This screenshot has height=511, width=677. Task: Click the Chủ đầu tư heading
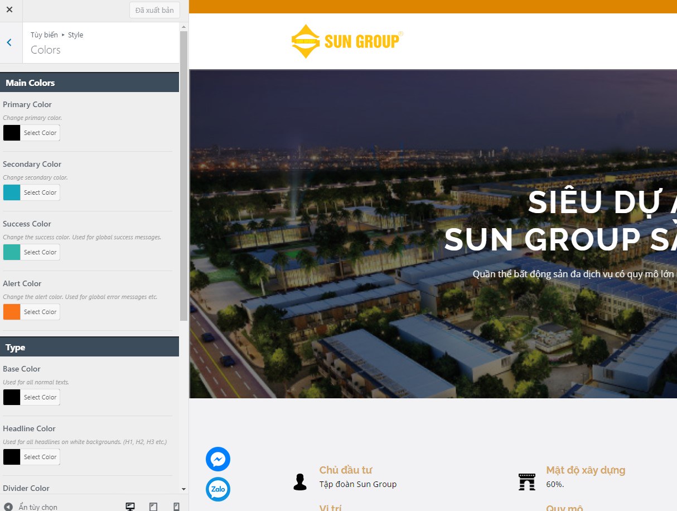coord(346,470)
